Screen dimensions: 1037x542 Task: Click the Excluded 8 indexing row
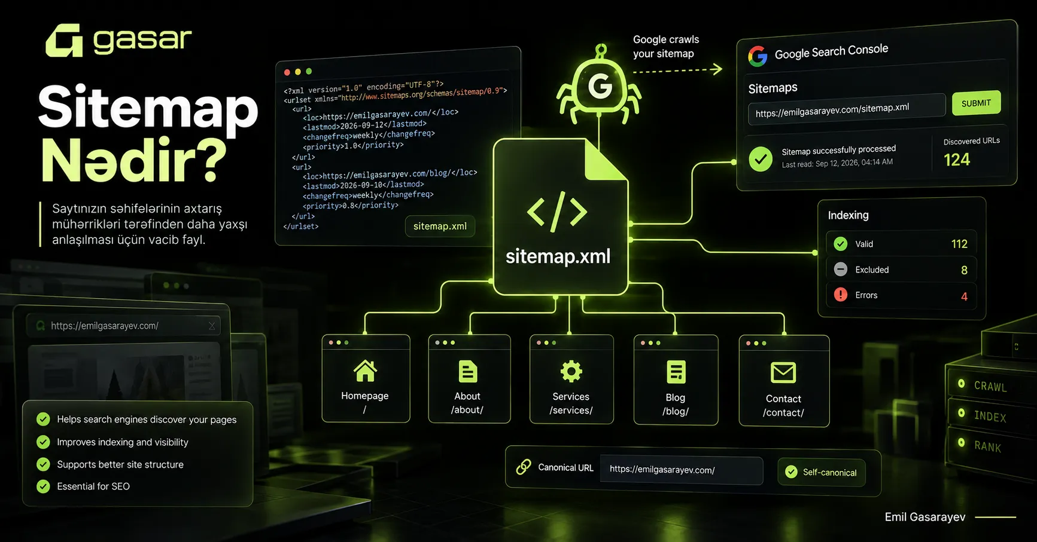tap(901, 270)
